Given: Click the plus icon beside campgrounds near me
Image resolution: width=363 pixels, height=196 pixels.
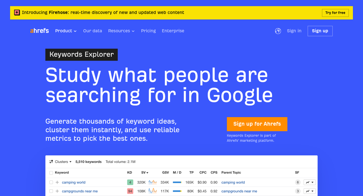Looking at the screenshot, I should pyautogui.click(x=57, y=191).
